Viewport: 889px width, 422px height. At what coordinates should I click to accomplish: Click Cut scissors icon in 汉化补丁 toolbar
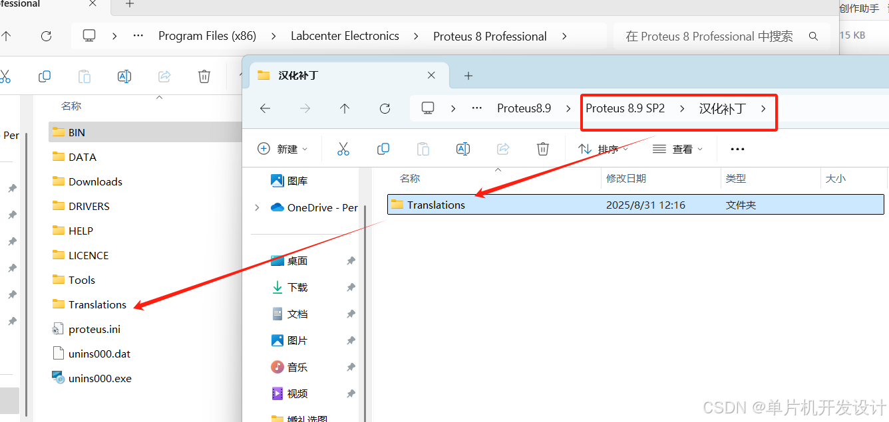[343, 149]
